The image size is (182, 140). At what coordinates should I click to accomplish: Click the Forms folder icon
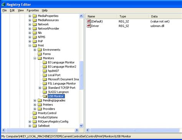point(40,54)
